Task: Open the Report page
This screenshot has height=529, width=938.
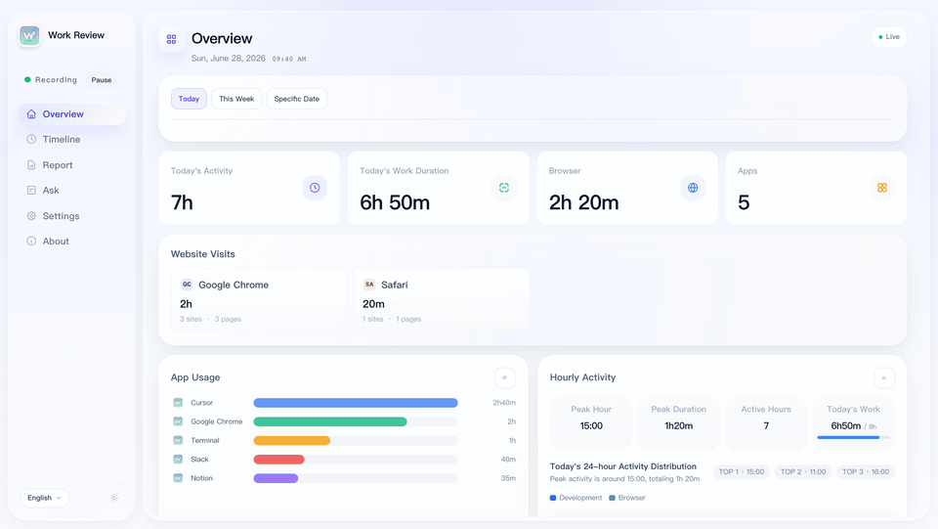Action: tap(71, 164)
